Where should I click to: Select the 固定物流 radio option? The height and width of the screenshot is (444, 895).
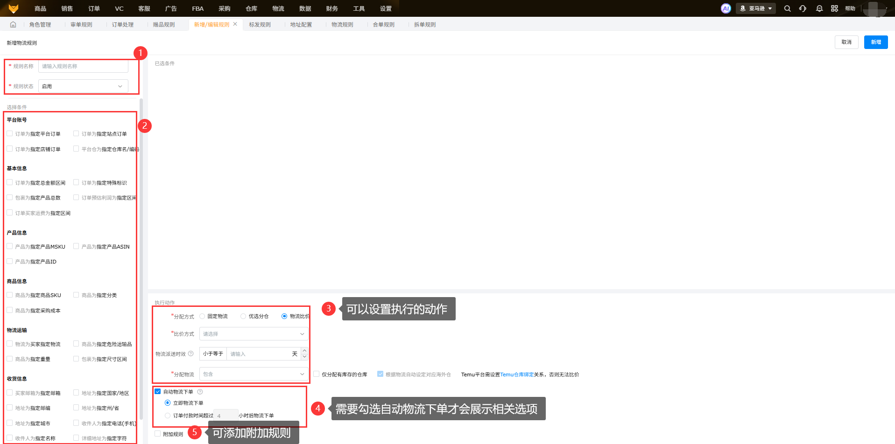(x=202, y=316)
